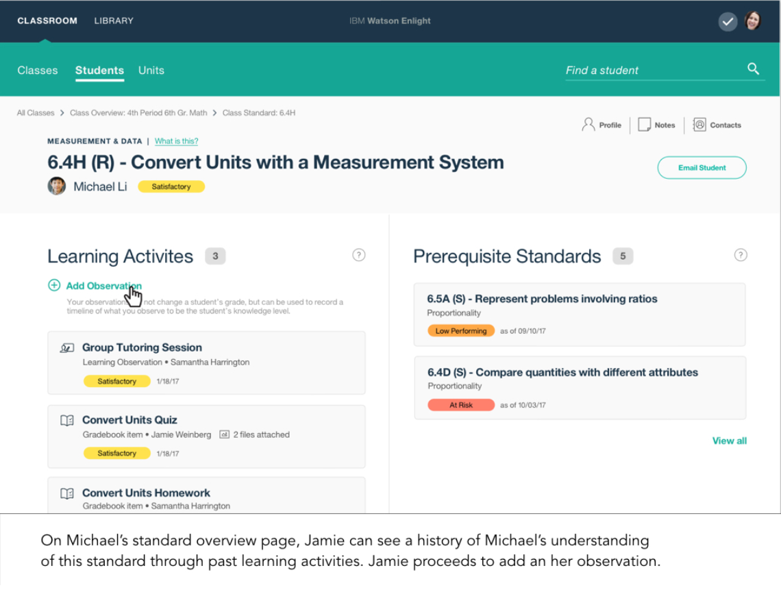Click the Email Student button
Screen dimensions: 781x603
pyautogui.click(x=702, y=167)
